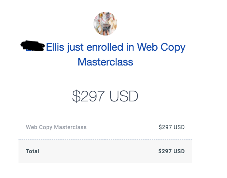Select the large '$297 USD' amount
This screenshot has width=227, height=178.
point(105,96)
